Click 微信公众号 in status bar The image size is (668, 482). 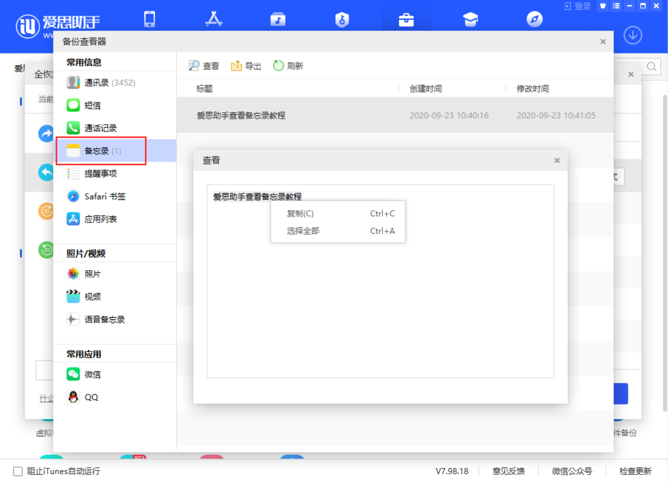572,471
